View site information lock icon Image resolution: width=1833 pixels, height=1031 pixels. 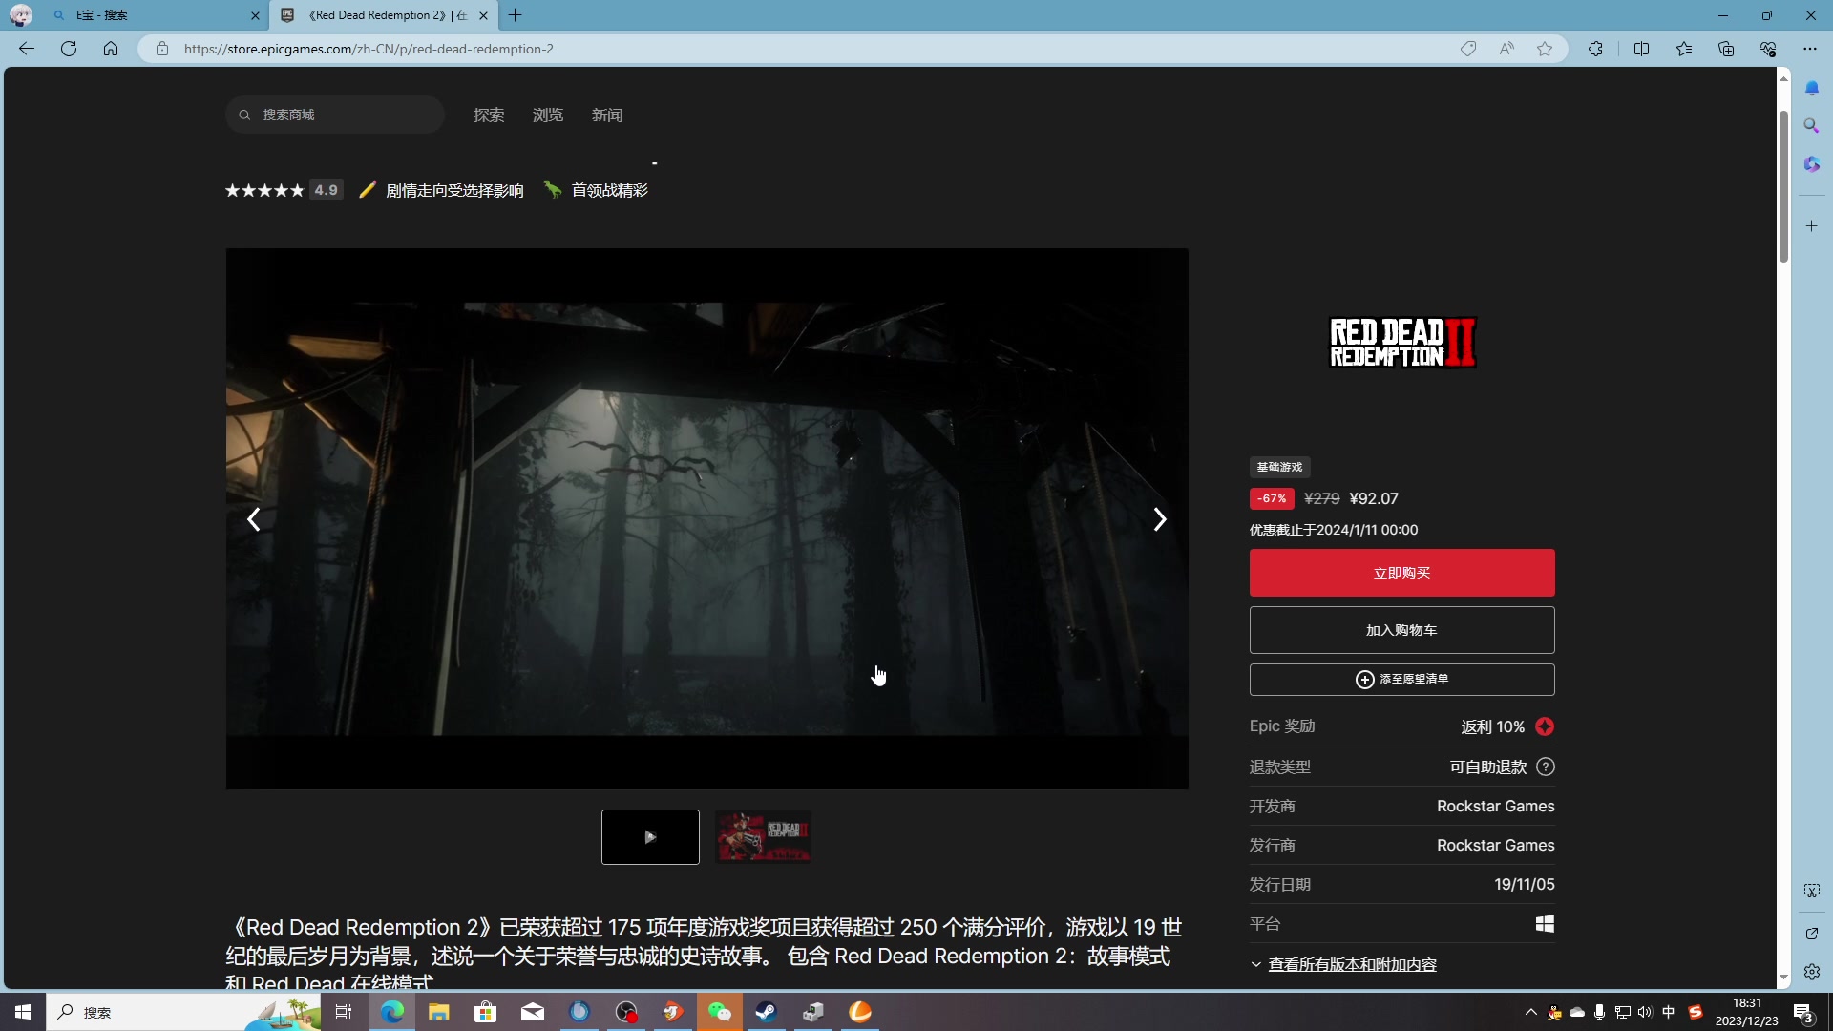click(x=162, y=49)
